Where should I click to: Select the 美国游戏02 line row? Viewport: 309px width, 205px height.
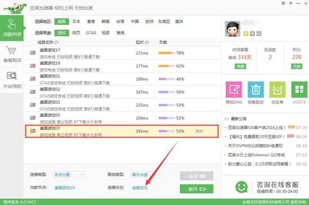[122, 92]
